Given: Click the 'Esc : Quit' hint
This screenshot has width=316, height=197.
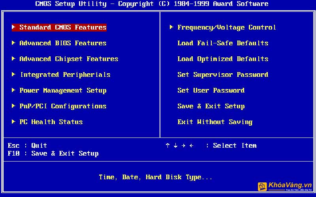Looking at the screenshot, I should click(27, 145).
